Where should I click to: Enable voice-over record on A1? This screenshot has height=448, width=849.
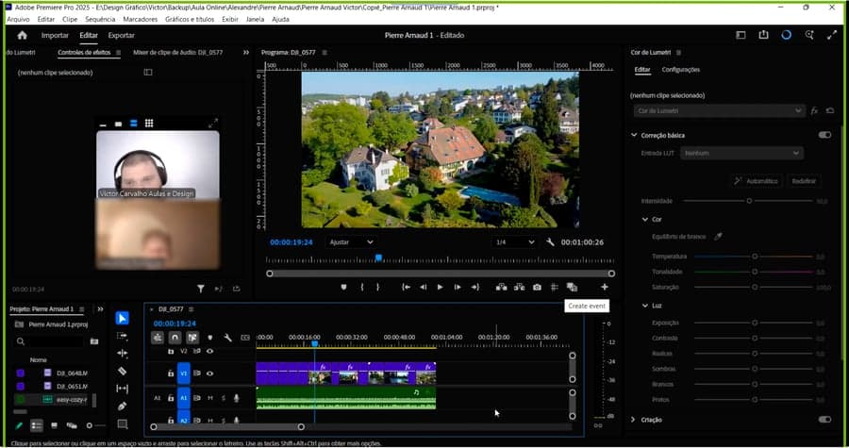tap(237, 398)
